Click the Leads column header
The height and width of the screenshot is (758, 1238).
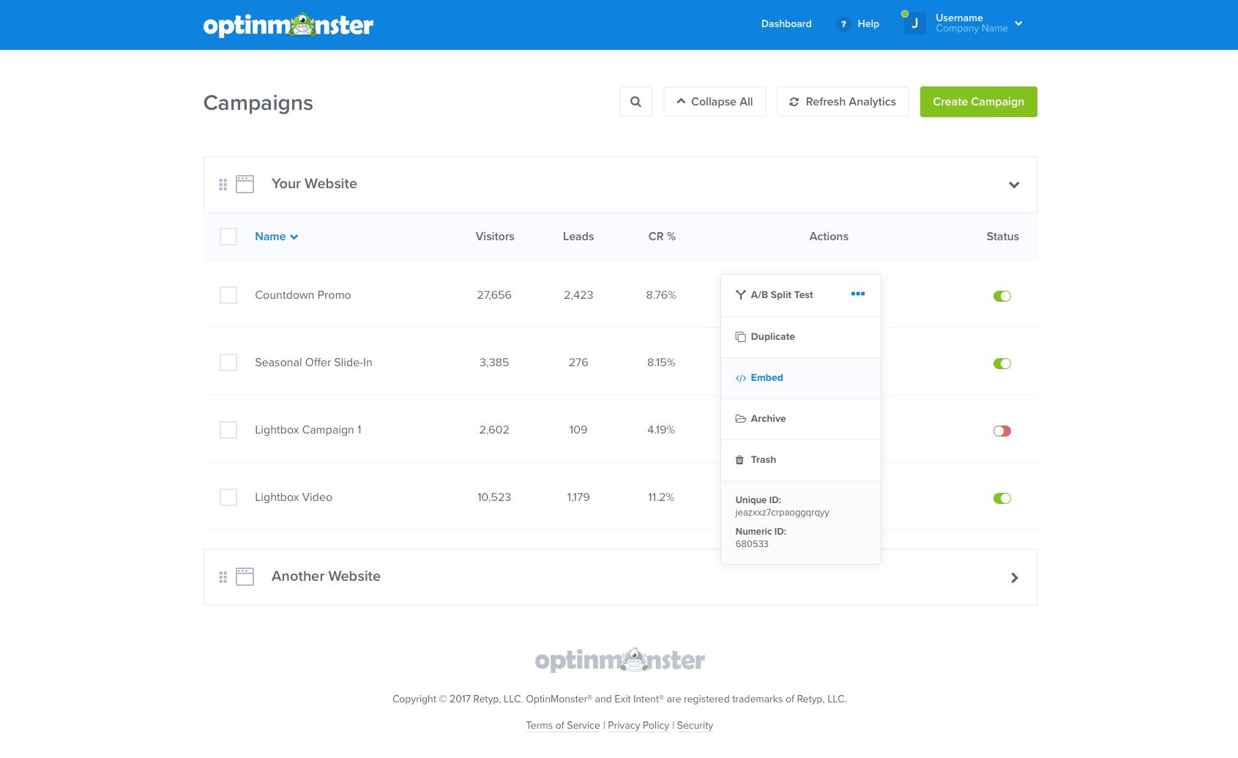tap(578, 237)
